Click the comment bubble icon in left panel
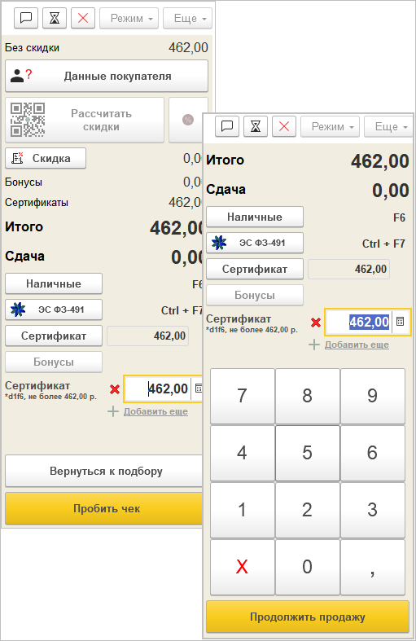Image resolution: width=416 pixels, height=641 pixels. click(26, 18)
